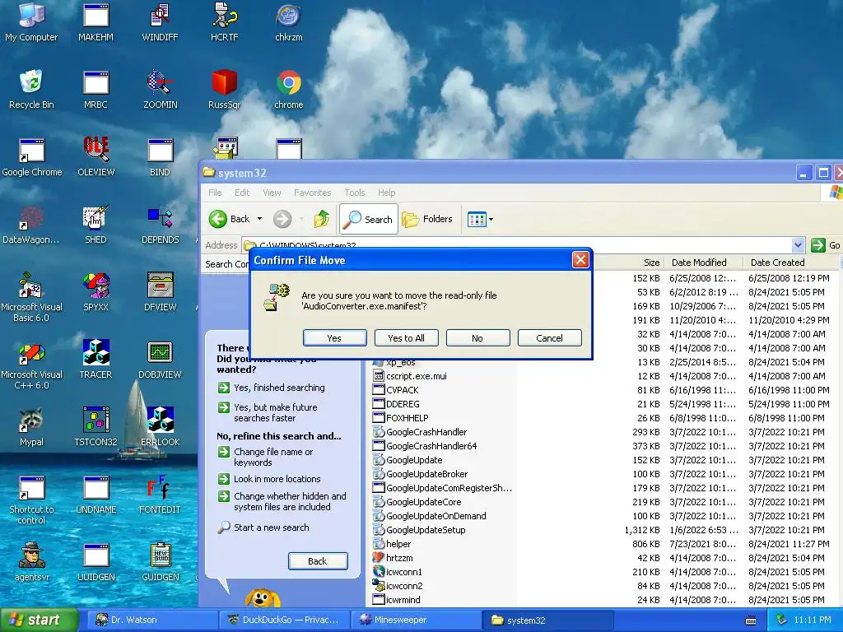This screenshot has width=843, height=632.
Task: Open Microsoft Visual C++ 6.0 icon
Action: (x=31, y=365)
